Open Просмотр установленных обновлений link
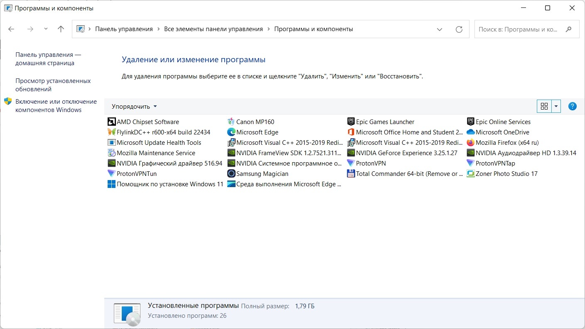 53,85
